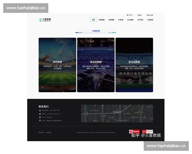This screenshot has width=192, height=154.
Task: Click the dark map in footer
Action: (117, 113)
